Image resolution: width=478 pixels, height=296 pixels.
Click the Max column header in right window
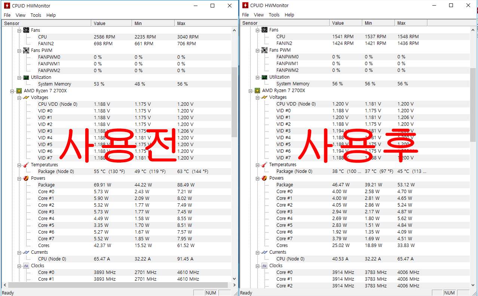coord(411,23)
